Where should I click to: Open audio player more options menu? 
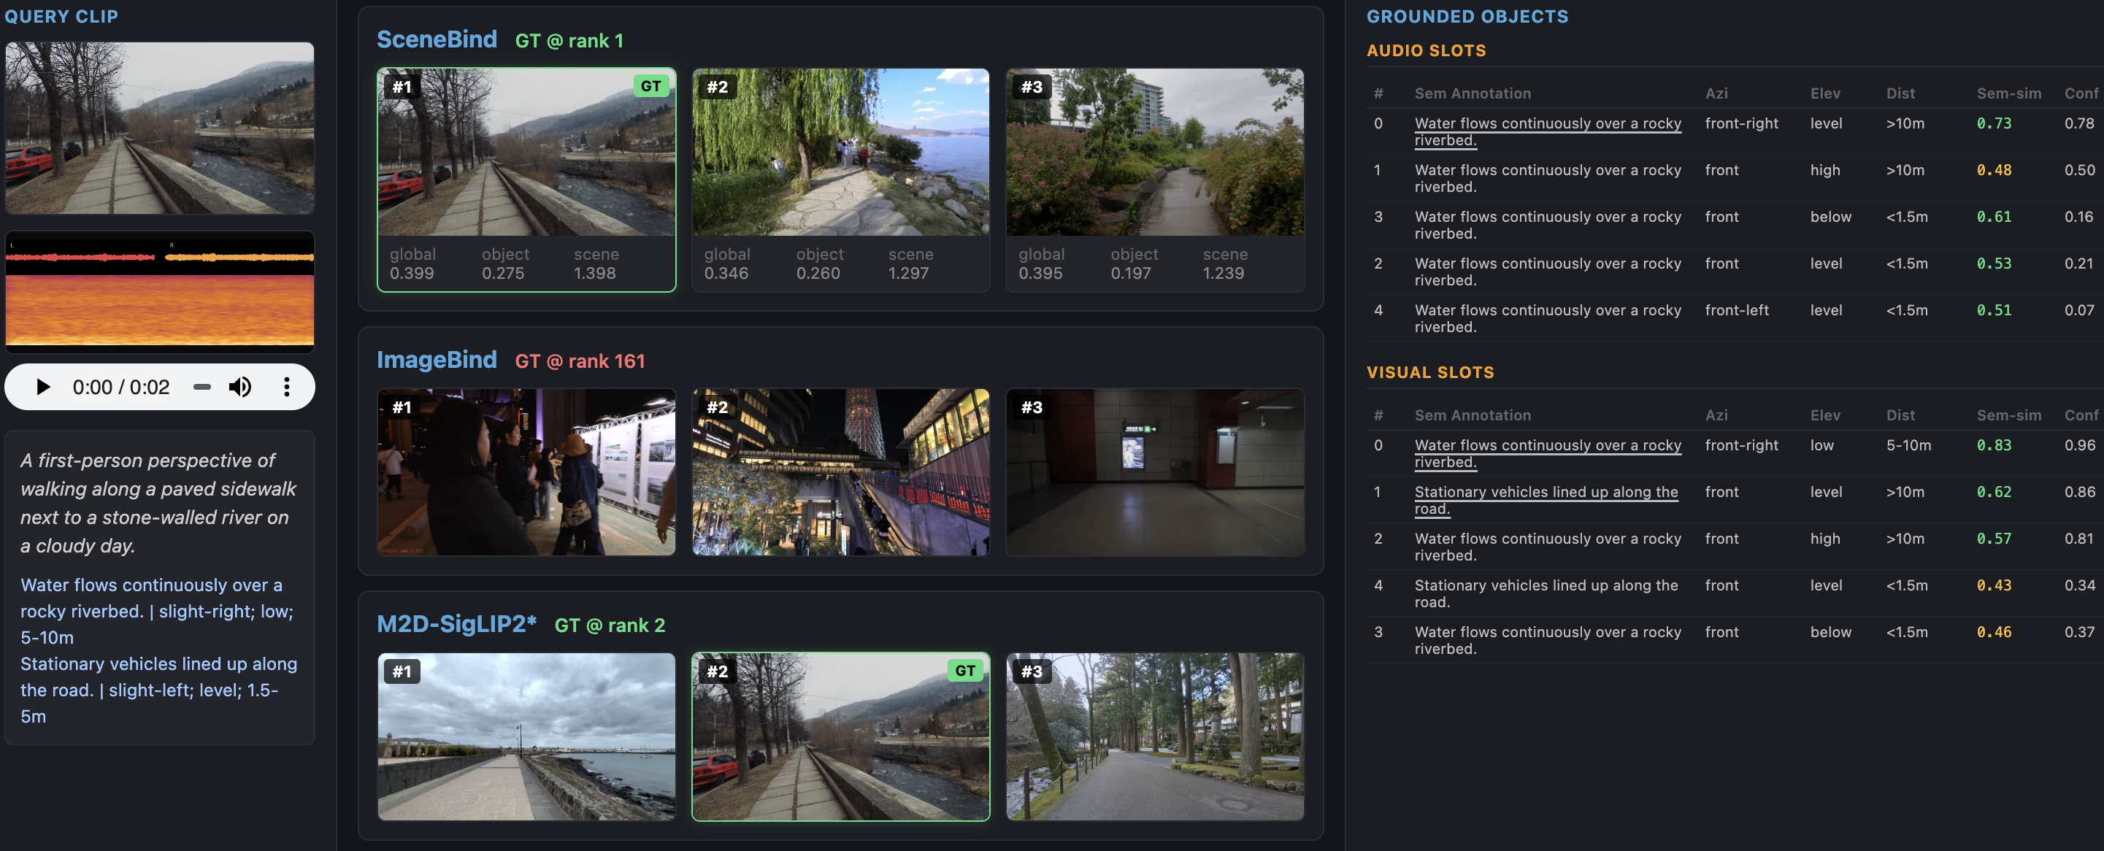[x=287, y=386]
